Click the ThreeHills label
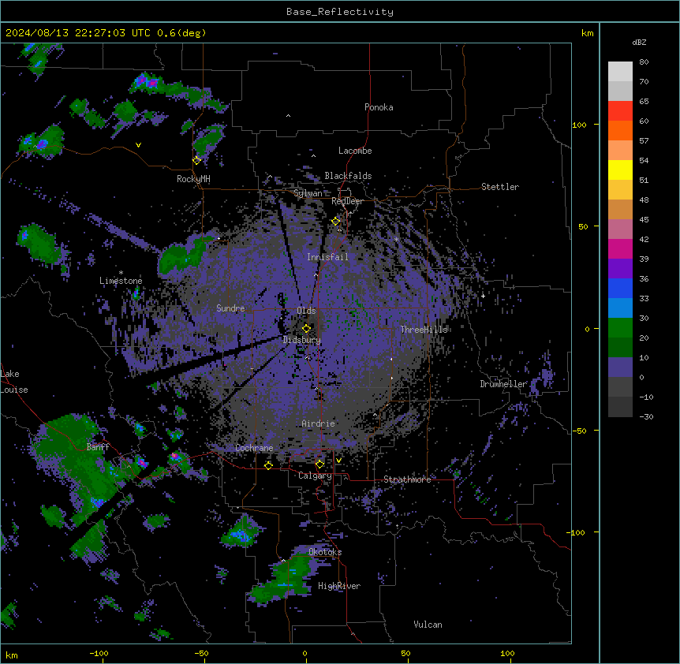The image size is (680, 664). click(x=424, y=330)
